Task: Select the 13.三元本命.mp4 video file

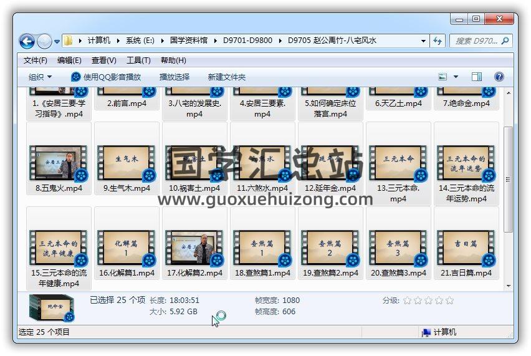Action: [398, 163]
